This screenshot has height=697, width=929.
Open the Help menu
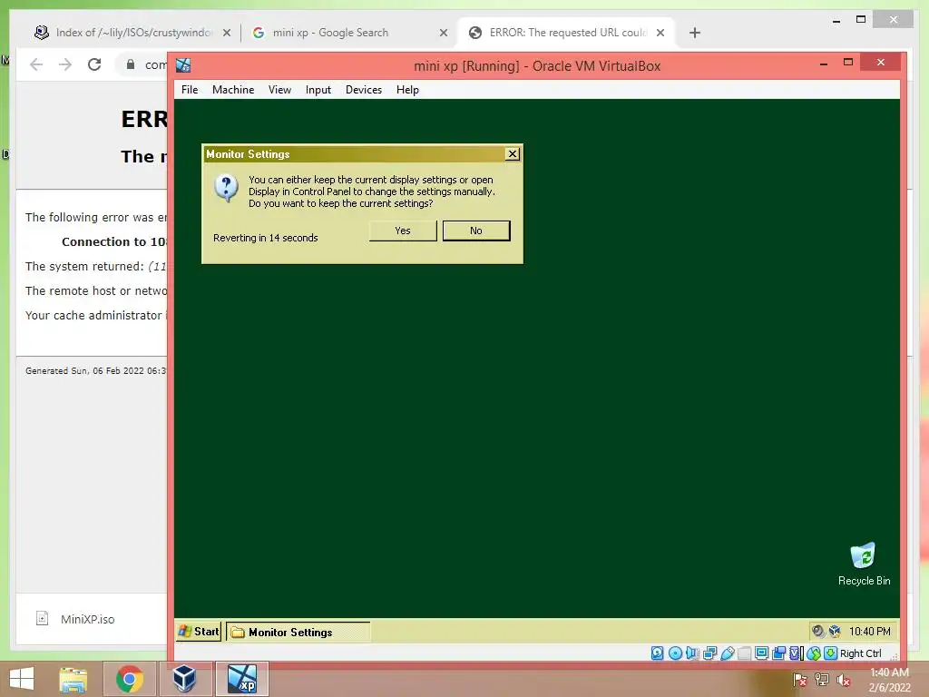[407, 90]
